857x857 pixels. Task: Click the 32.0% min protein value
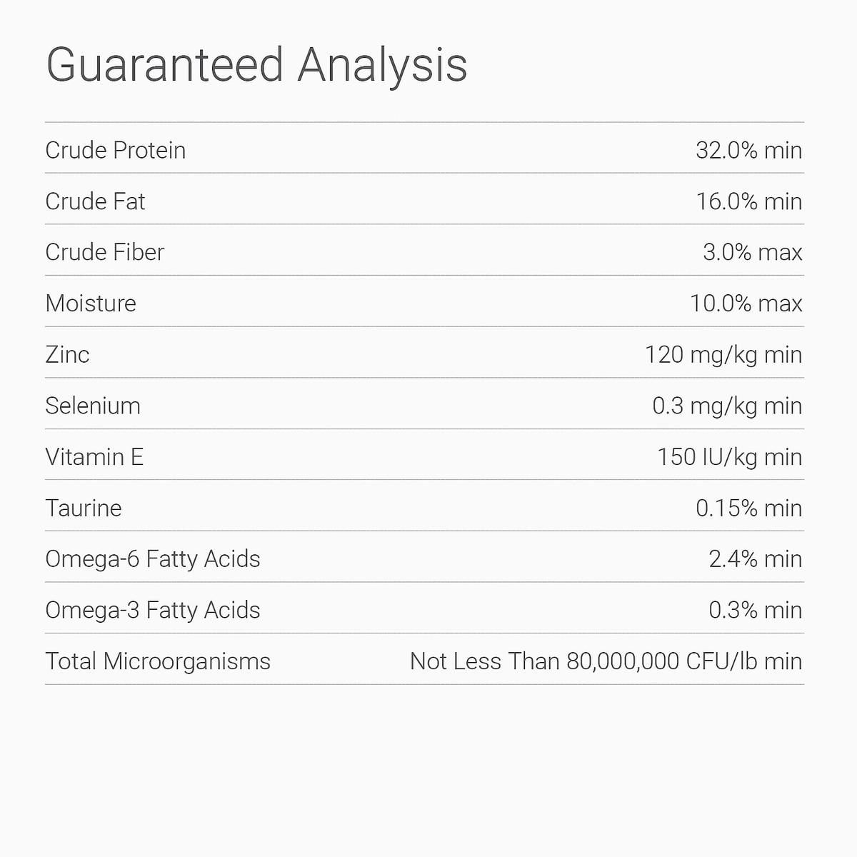pos(748,150)
